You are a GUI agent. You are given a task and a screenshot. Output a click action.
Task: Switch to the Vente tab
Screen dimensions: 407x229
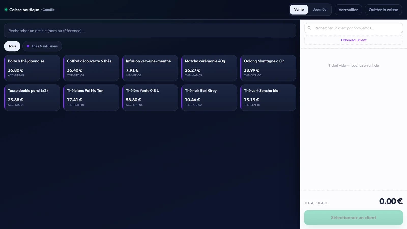(299, 10)
